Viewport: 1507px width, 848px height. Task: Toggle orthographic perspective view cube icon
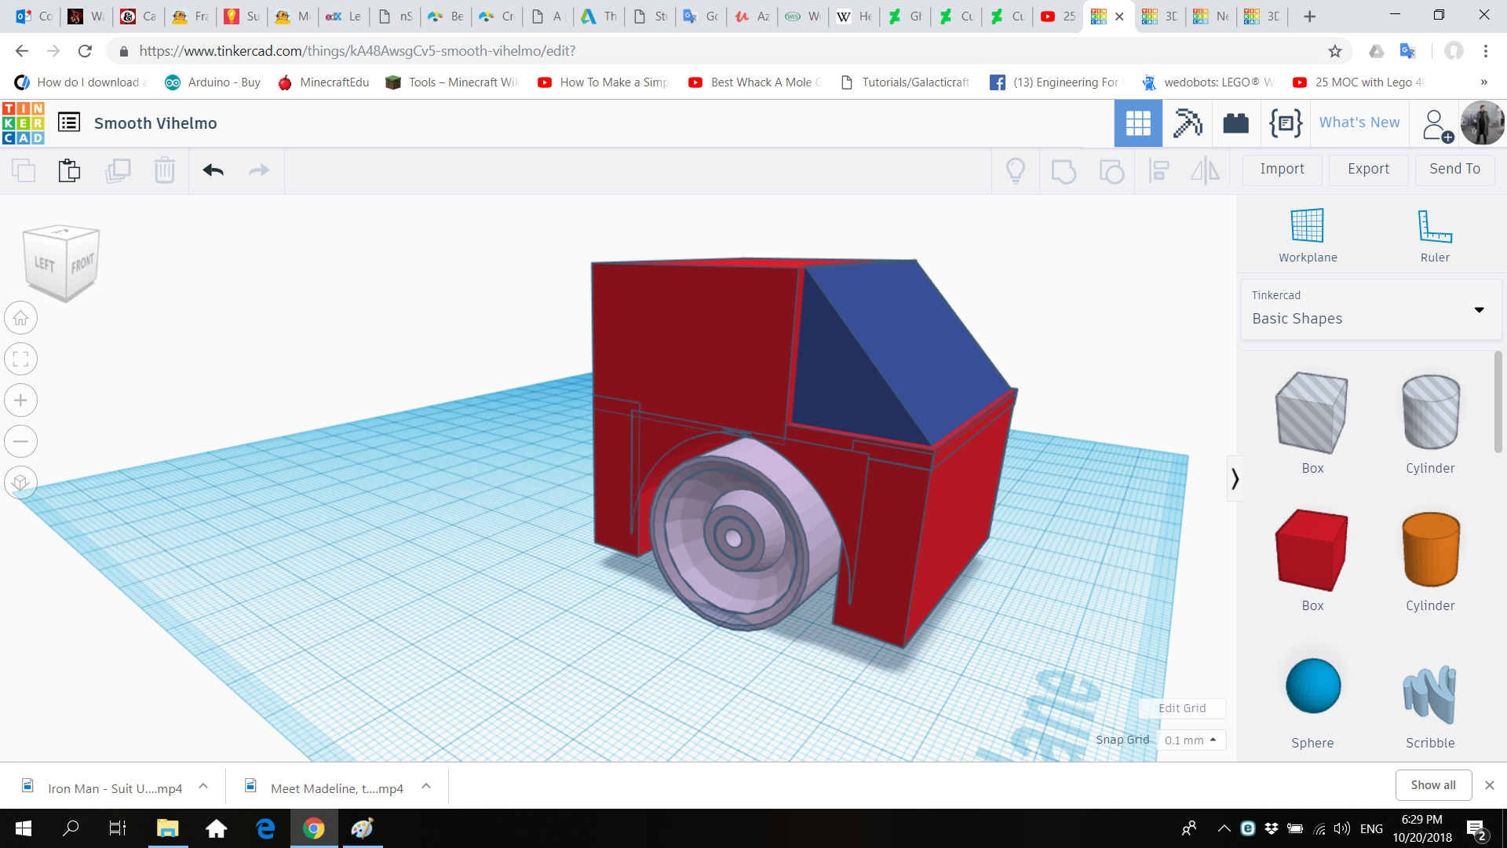(21, 482)
